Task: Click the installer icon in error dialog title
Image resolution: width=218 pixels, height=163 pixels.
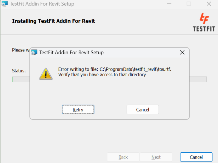Action: 34,52
